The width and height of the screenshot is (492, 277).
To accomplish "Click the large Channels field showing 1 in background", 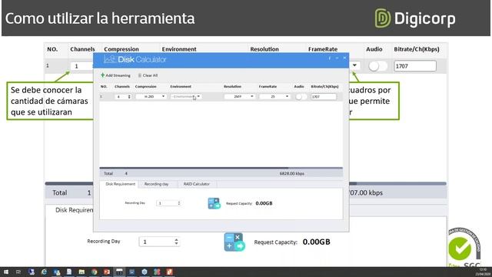I will 82,66.
